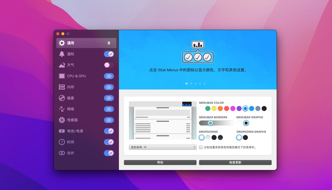The image size is (332, 190).
Task: Open the 合并 item in the sidebar
Action: 71,153
